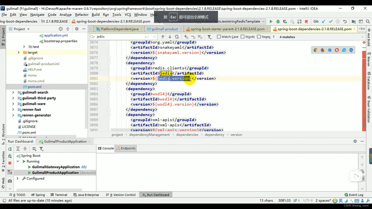
Task: Switch to gulimall-product tab
Action: click(x=164, y=29)
